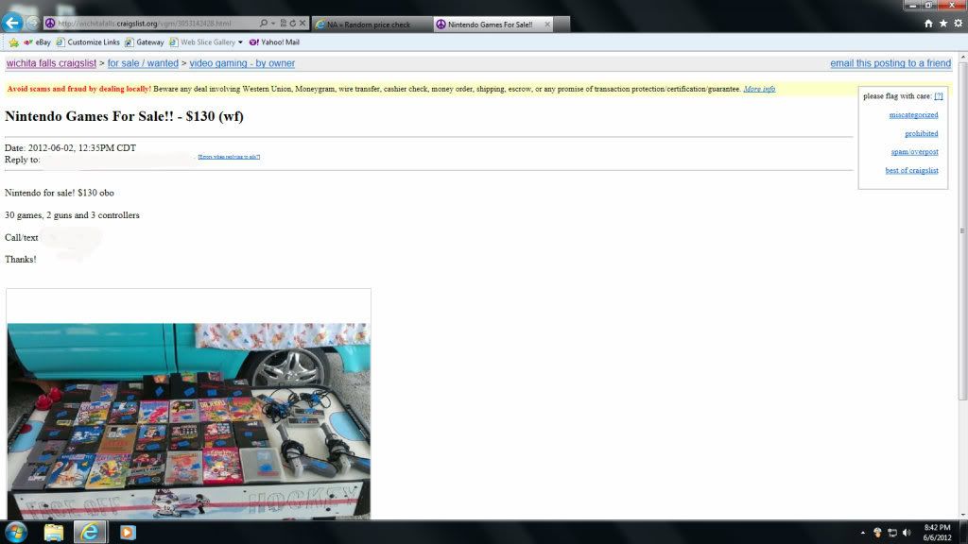The height and width of the screenshot is (544, 968).
Task: Expand the Web Slice Gallery dropdown arrow
Action: click(x=240, y=42)
